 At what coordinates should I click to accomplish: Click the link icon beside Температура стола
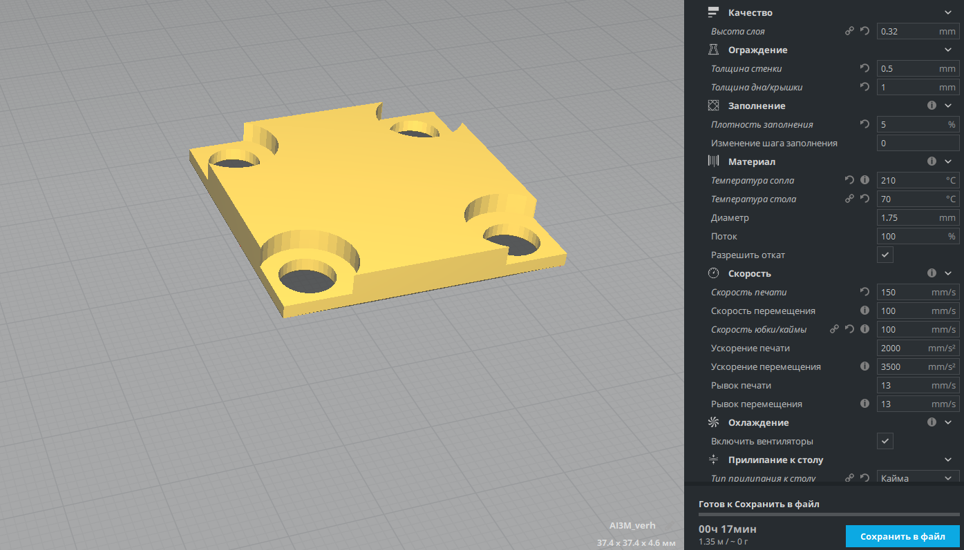click(x=850, y=199)
